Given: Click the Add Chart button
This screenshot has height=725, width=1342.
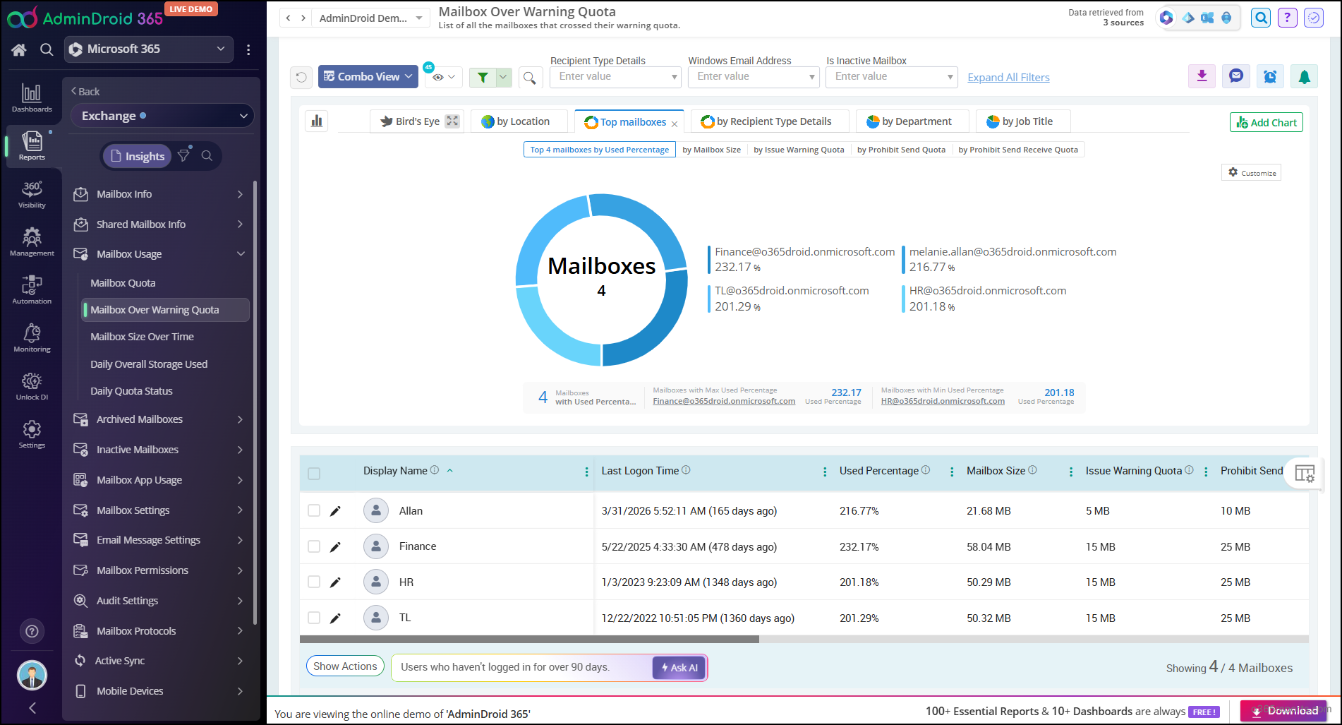Looking at the screenshot, I should point(1266,122).
